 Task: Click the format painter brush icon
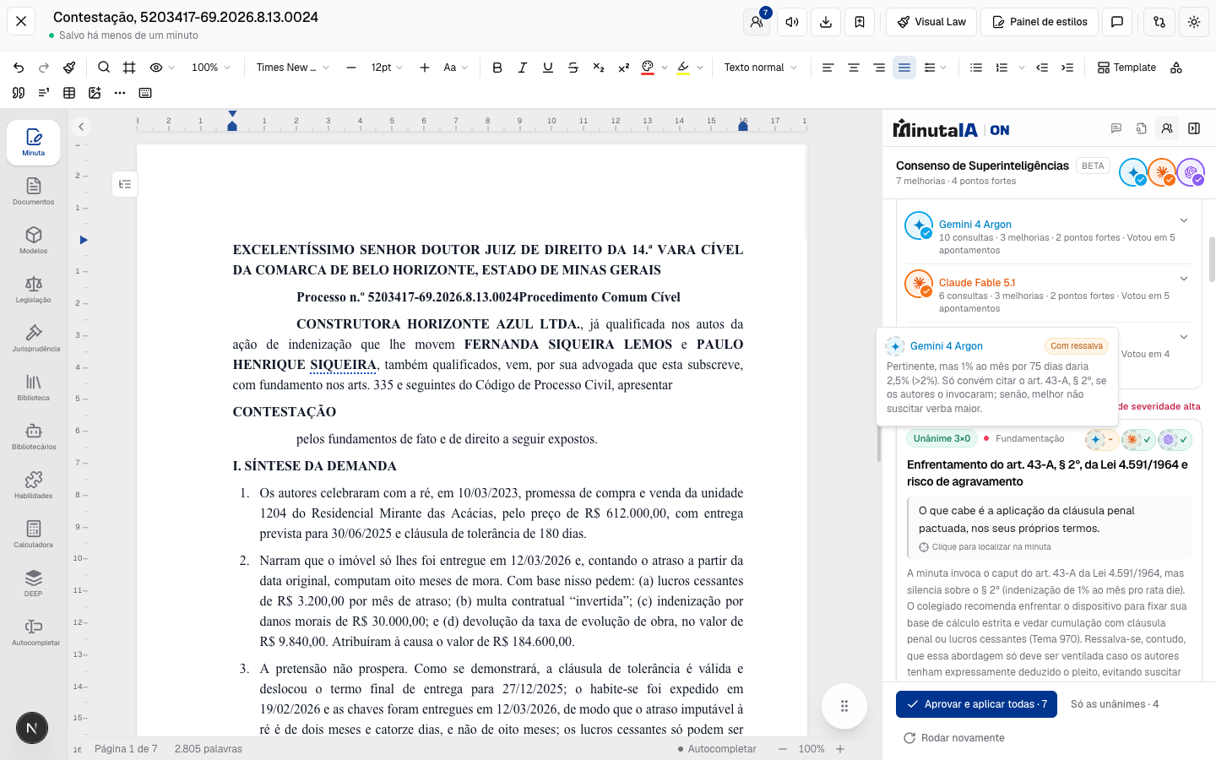pyautogui.click(x=69, y=68)
